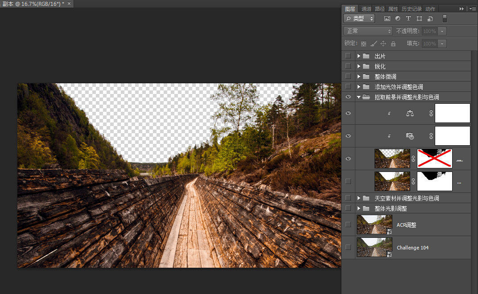The image size is (478, 294).
Task: Show the hidden cutout layer with white sky
Action: (x=348, y=181)
